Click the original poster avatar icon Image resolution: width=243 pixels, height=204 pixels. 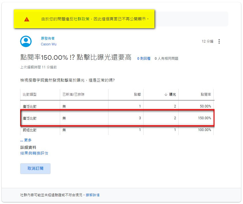click(x=26, y=41)
